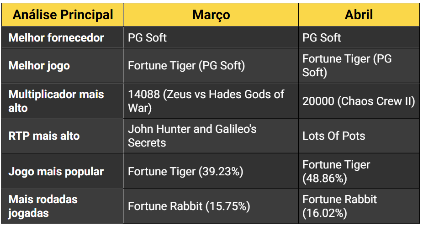Click the 'Melhor jogo' row label
Viewport: 423px width, 226px height.
coord(39,65)
